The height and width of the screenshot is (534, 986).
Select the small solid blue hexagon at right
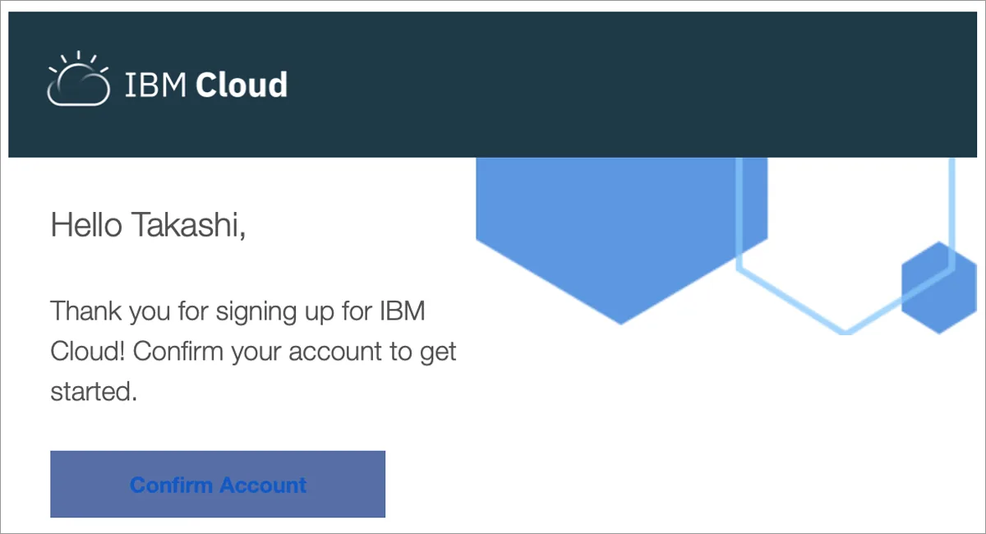click(938, 288)
